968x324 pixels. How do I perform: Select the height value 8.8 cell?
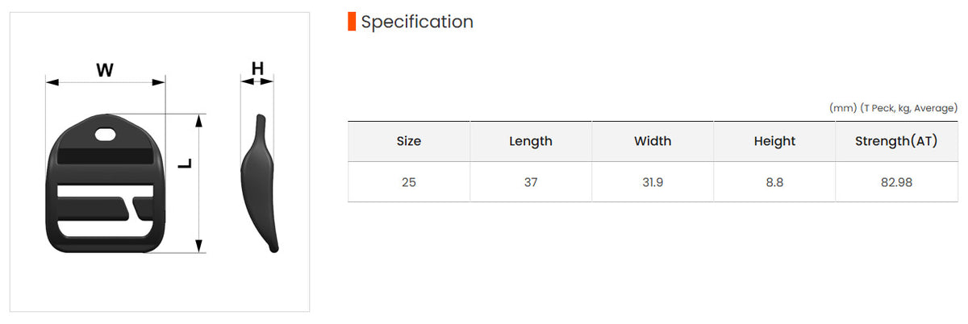(x=774, y=182)
